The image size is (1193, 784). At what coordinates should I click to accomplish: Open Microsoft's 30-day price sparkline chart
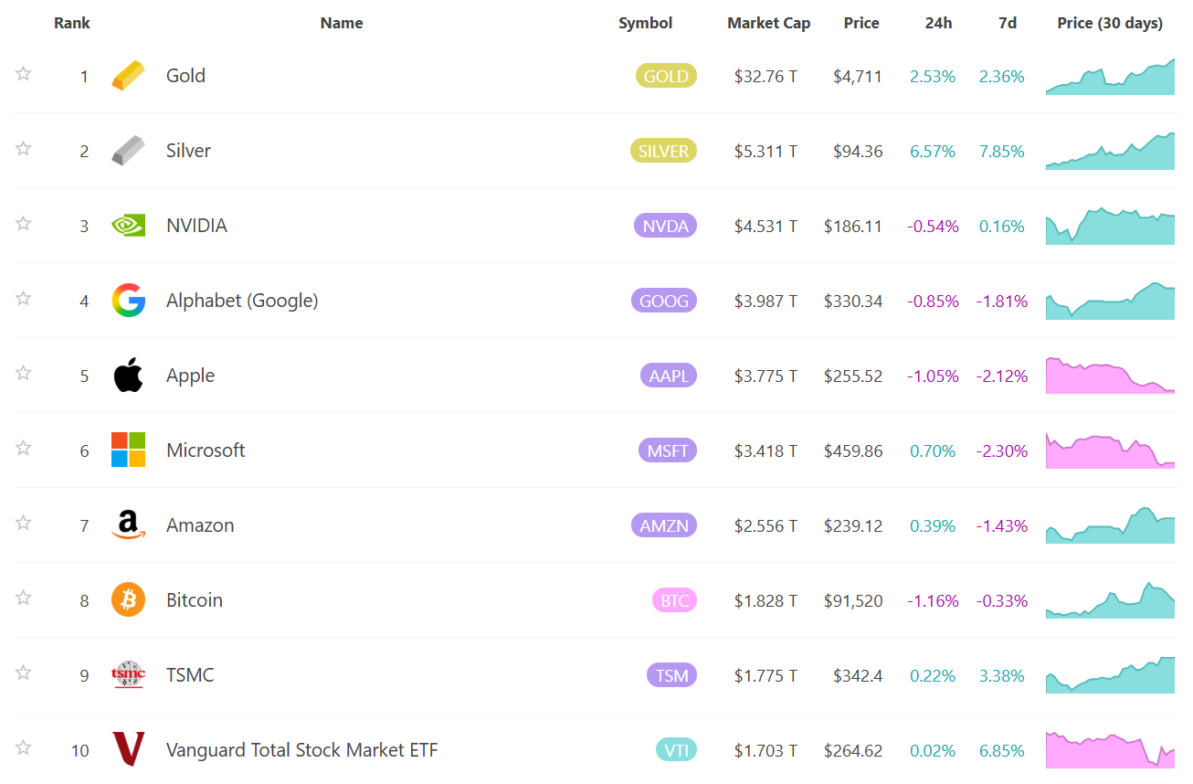tap(1110, 450)
